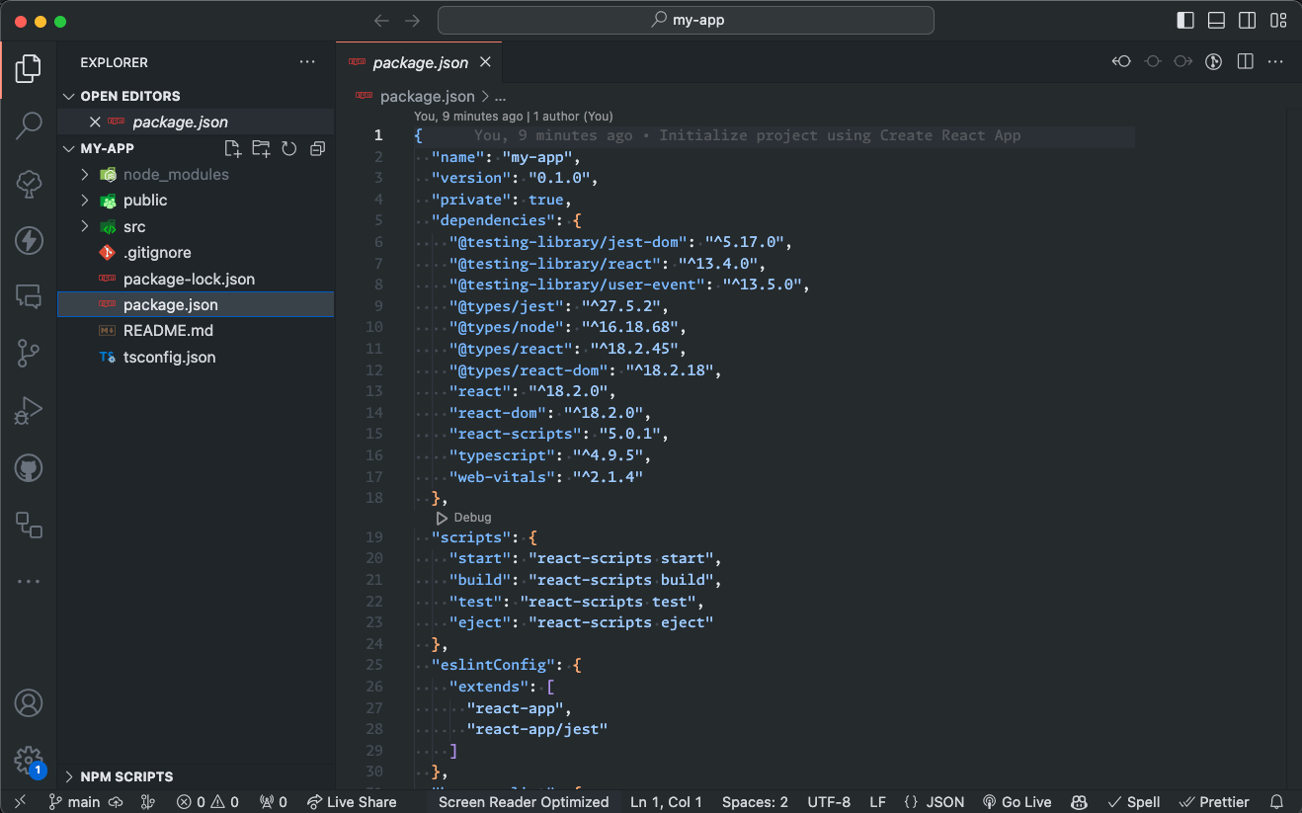Open the remote window indicator in status bar
The image size is (1302, 813).
[18, 802]
